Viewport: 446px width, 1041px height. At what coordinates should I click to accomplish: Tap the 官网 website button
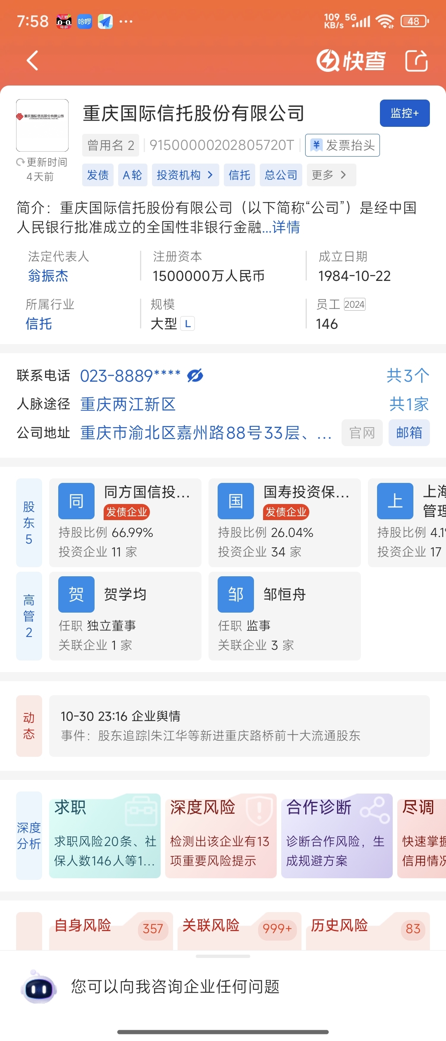[362, 433]
